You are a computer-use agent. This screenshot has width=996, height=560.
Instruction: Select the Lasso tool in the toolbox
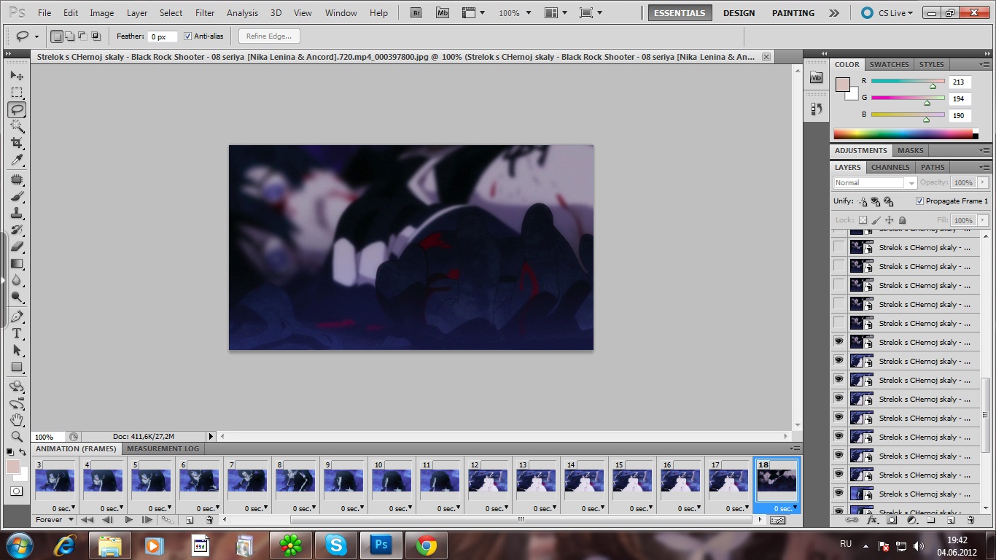pyautogui.click(x=17, y=109)
